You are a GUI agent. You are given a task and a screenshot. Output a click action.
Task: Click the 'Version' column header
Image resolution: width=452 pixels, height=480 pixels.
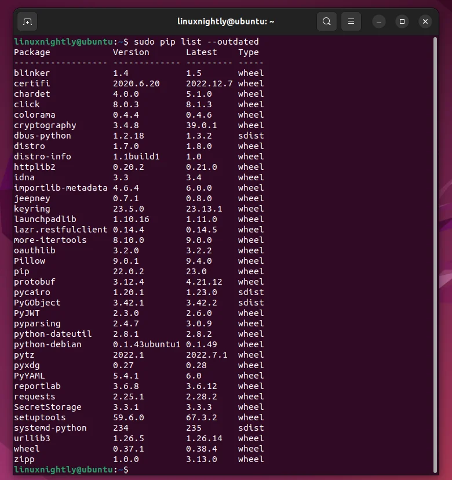click(131, 52)
